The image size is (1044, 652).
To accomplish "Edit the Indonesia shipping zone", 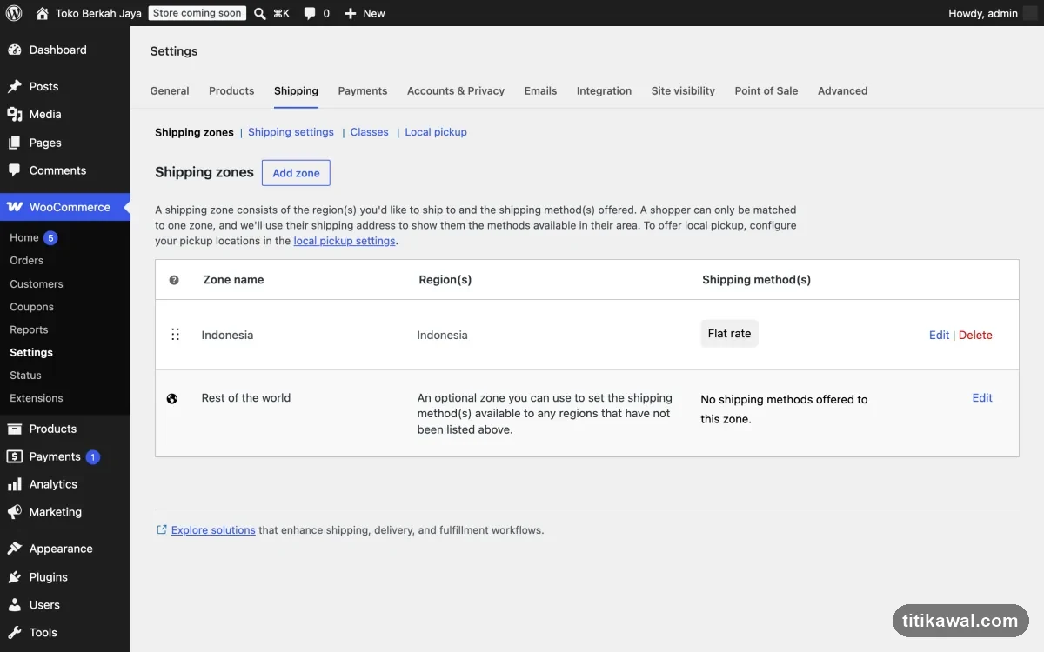I will 939,335.
